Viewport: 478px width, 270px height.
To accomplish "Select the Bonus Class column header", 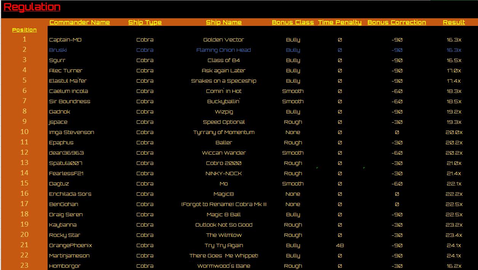I will coord(293,22).
